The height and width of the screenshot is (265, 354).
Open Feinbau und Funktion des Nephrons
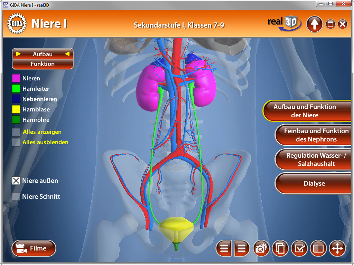pyautogui.click(x=314, y=135)
